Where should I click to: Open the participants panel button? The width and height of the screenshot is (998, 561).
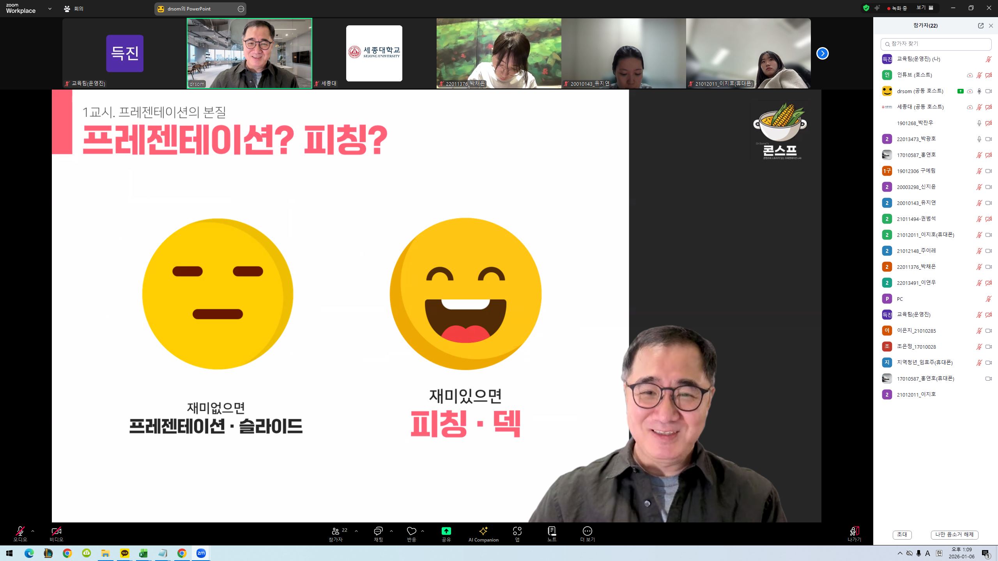point(336,534)
